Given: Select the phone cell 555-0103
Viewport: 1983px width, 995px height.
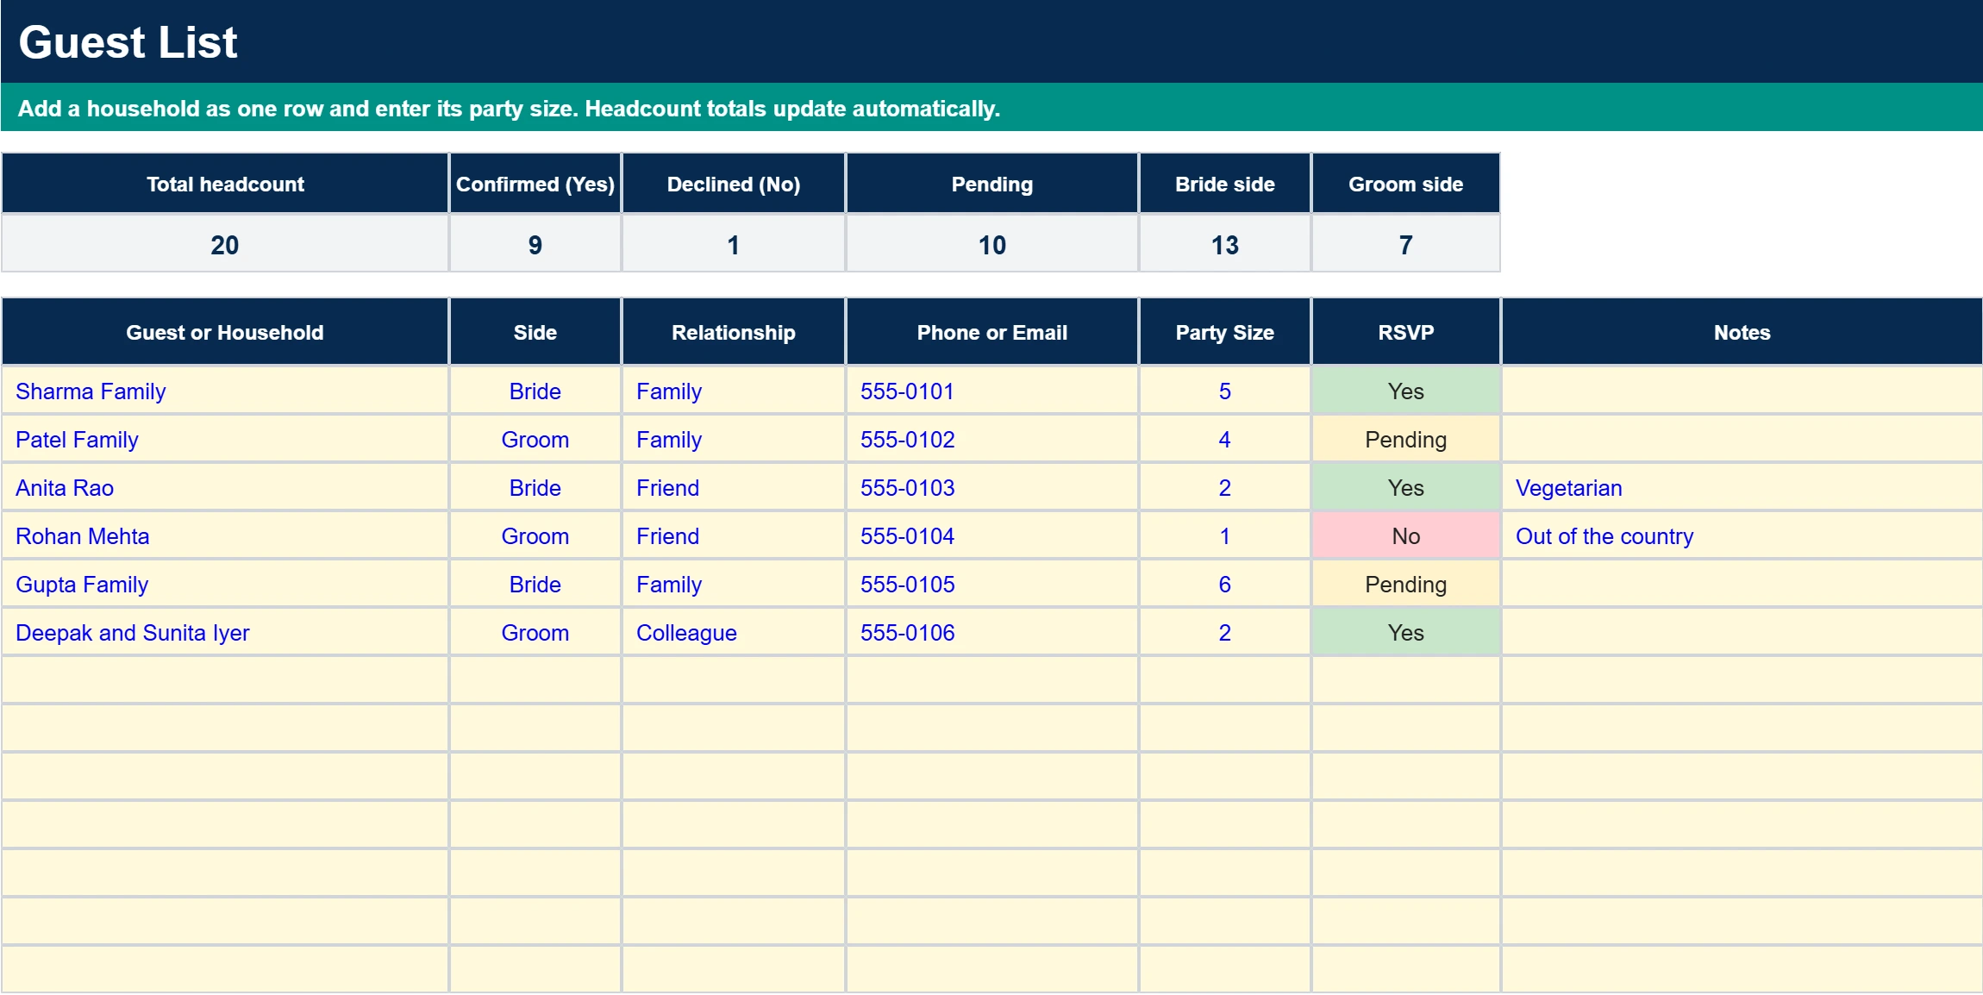Looking at the screenshot, I should (992, 487).
